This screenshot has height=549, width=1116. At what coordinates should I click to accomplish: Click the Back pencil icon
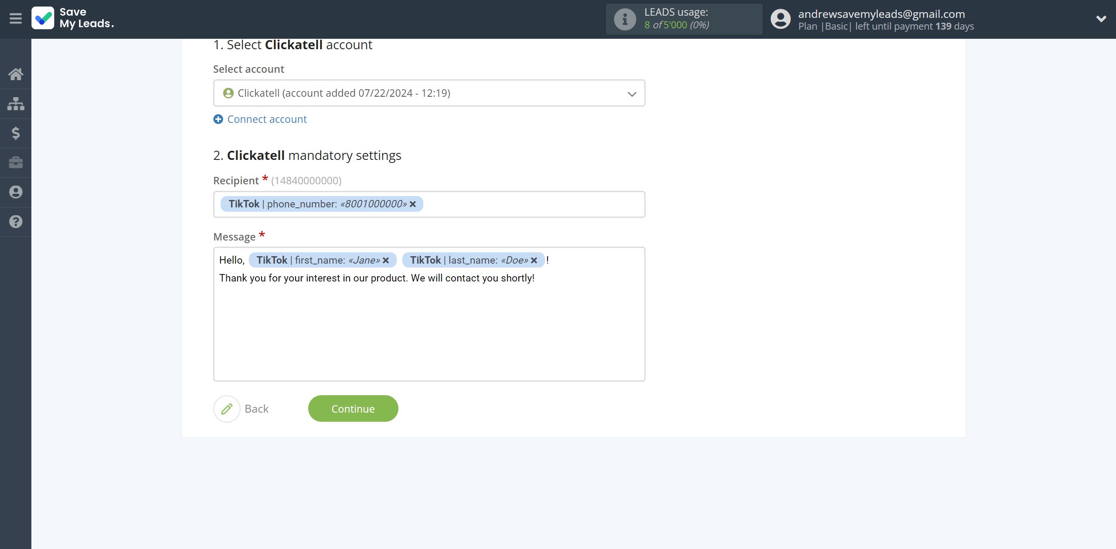pos(227,409)
